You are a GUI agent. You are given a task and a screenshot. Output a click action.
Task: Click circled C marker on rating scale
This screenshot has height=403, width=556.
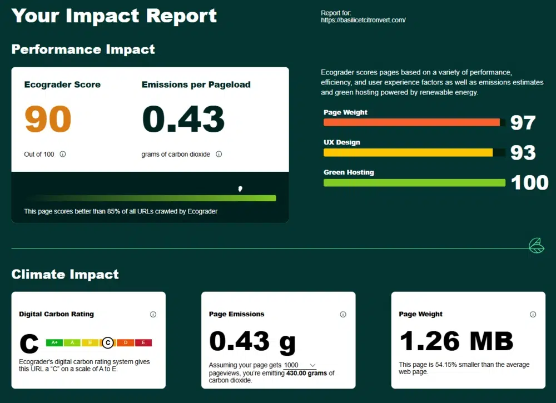108,343
